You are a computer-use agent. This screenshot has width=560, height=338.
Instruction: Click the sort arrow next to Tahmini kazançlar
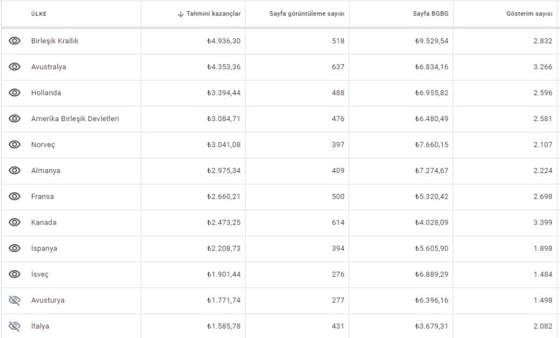181,14
